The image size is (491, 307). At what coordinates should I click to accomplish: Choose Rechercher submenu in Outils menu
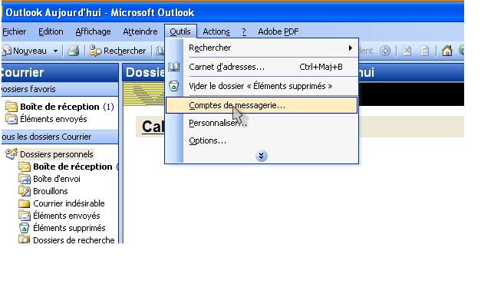click(x=262, y=48)
